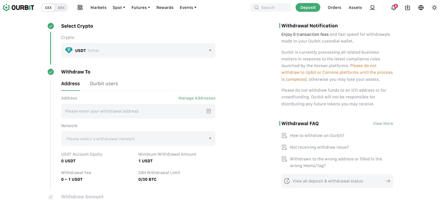Image resolution: width=442 pixels, height=202 pixels.
Task: Click the Search input box
Action: pos(270,8)
